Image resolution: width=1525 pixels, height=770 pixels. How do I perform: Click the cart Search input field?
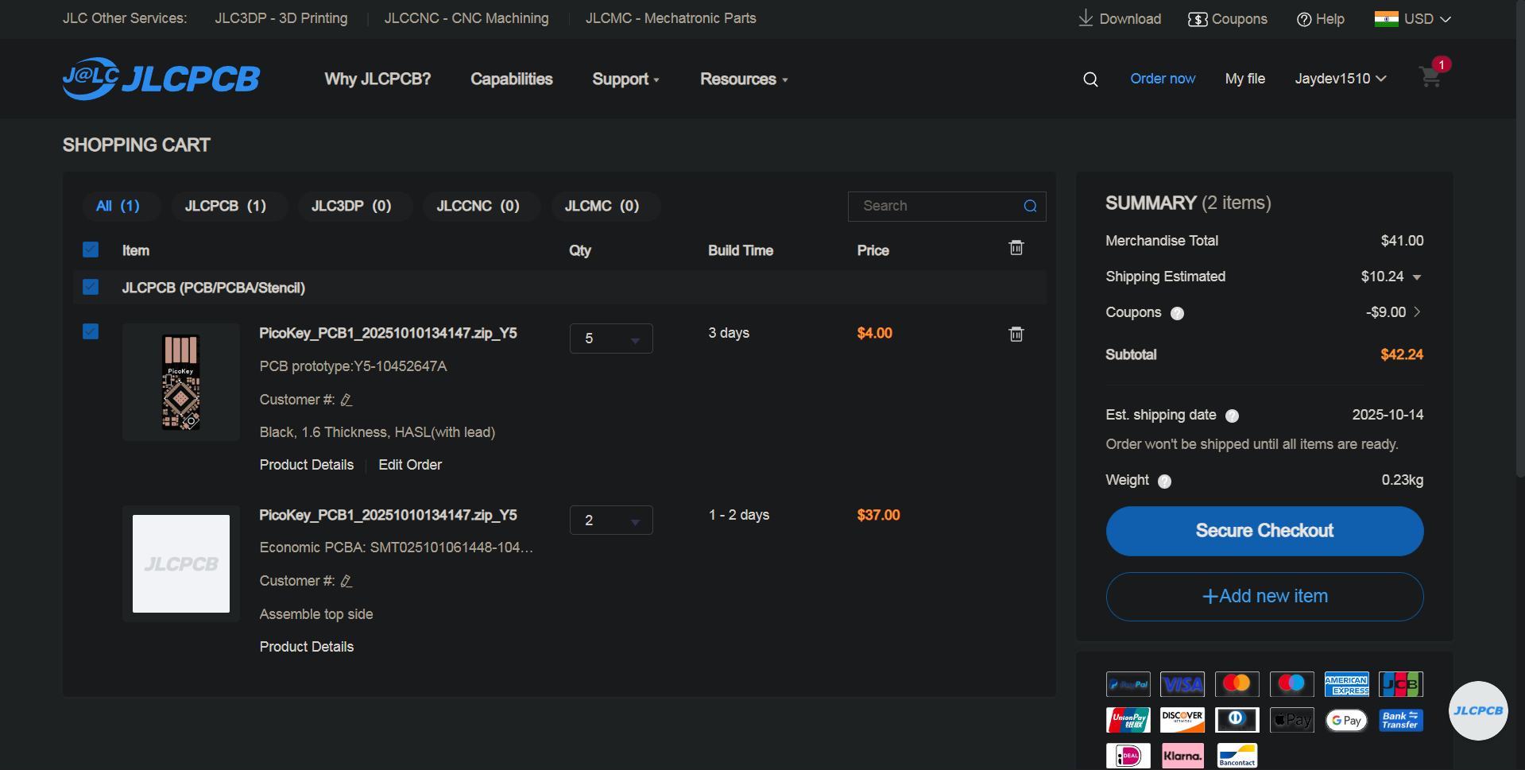coord(938,206)
